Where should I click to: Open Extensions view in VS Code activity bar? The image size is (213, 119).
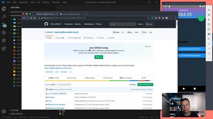point(4,48)
